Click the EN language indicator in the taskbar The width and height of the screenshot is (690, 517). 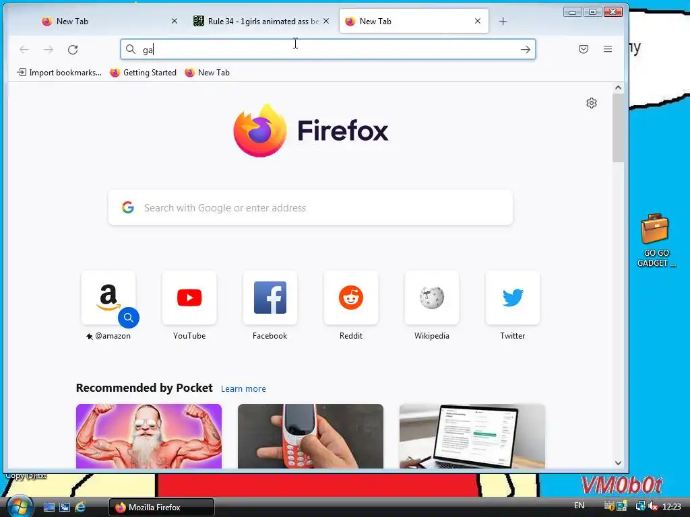579,506
